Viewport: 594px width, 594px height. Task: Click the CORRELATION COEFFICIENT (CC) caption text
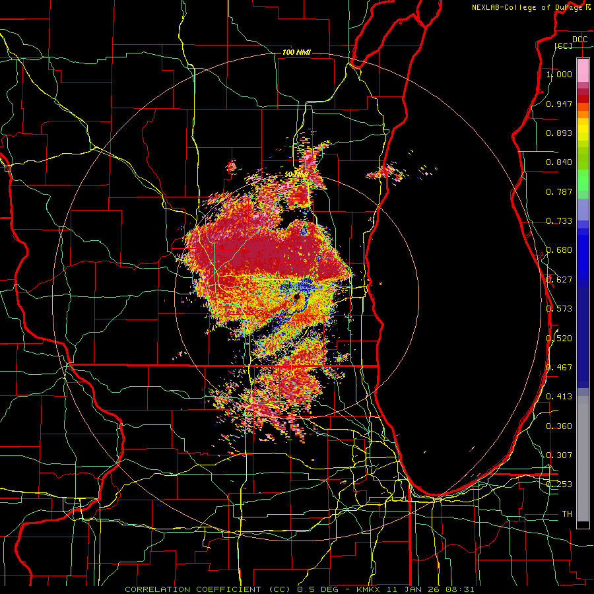tap(208, 589)
